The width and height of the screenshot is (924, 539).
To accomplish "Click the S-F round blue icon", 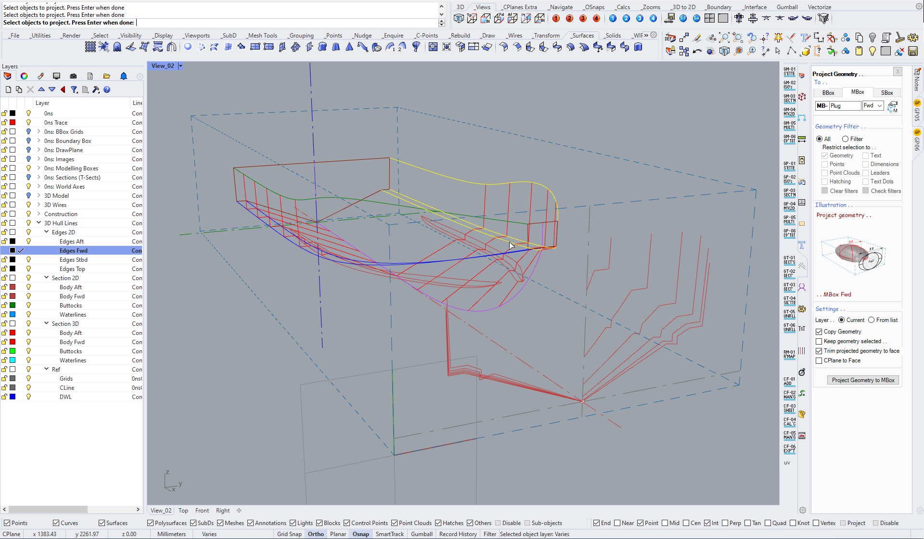I will [683, 18].
